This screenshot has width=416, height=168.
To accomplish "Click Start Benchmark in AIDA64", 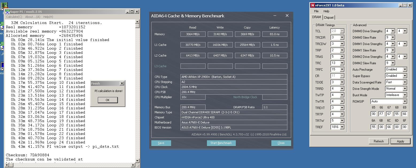I will pyautogui.click(x=221, y=143).
